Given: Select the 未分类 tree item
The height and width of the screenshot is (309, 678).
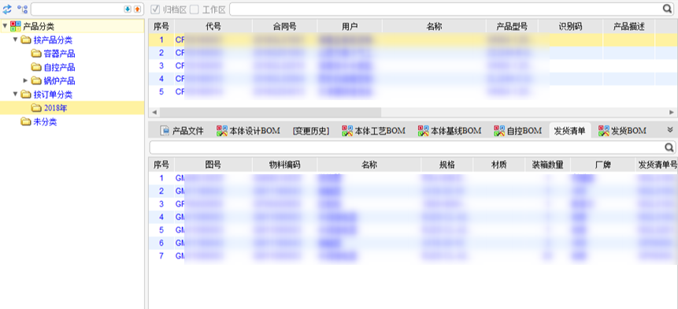Looking at the screenshot, I should coord(45,121).
